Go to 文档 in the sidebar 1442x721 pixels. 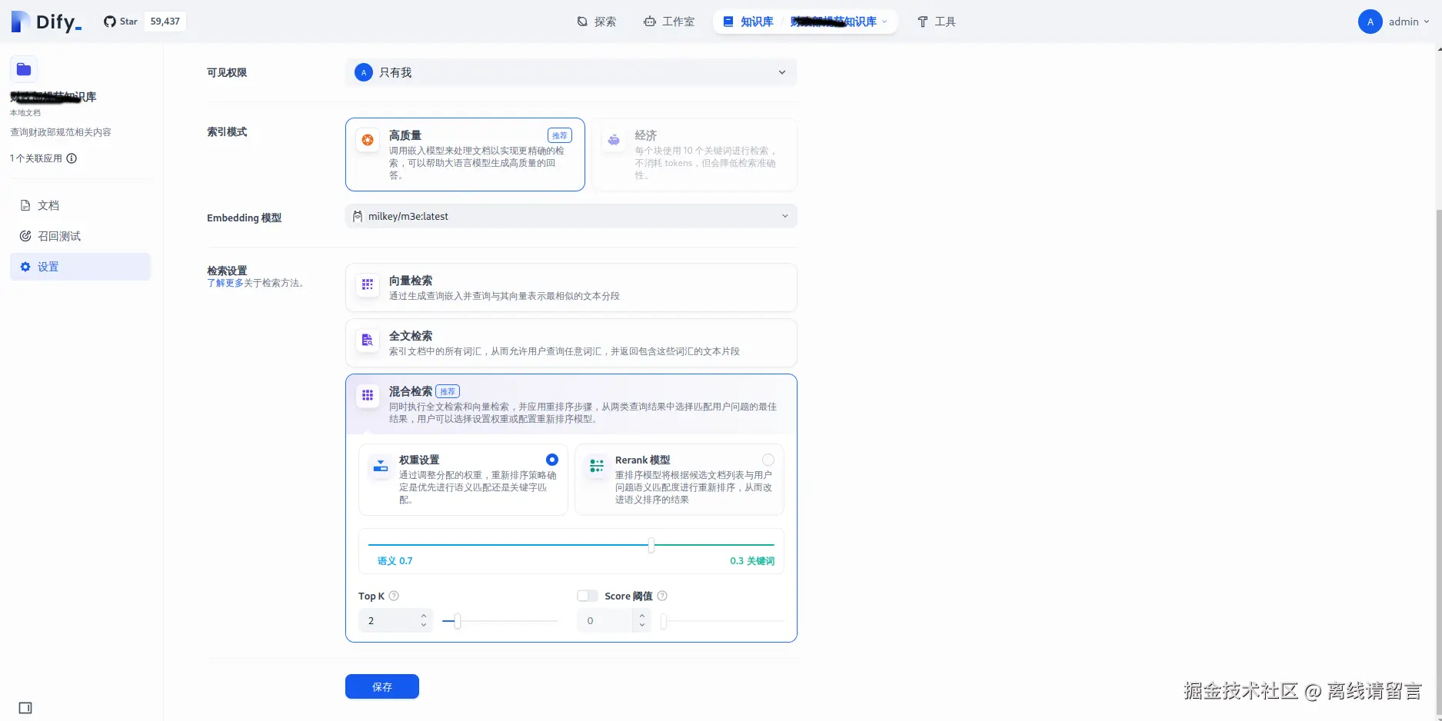coord(81,205)
